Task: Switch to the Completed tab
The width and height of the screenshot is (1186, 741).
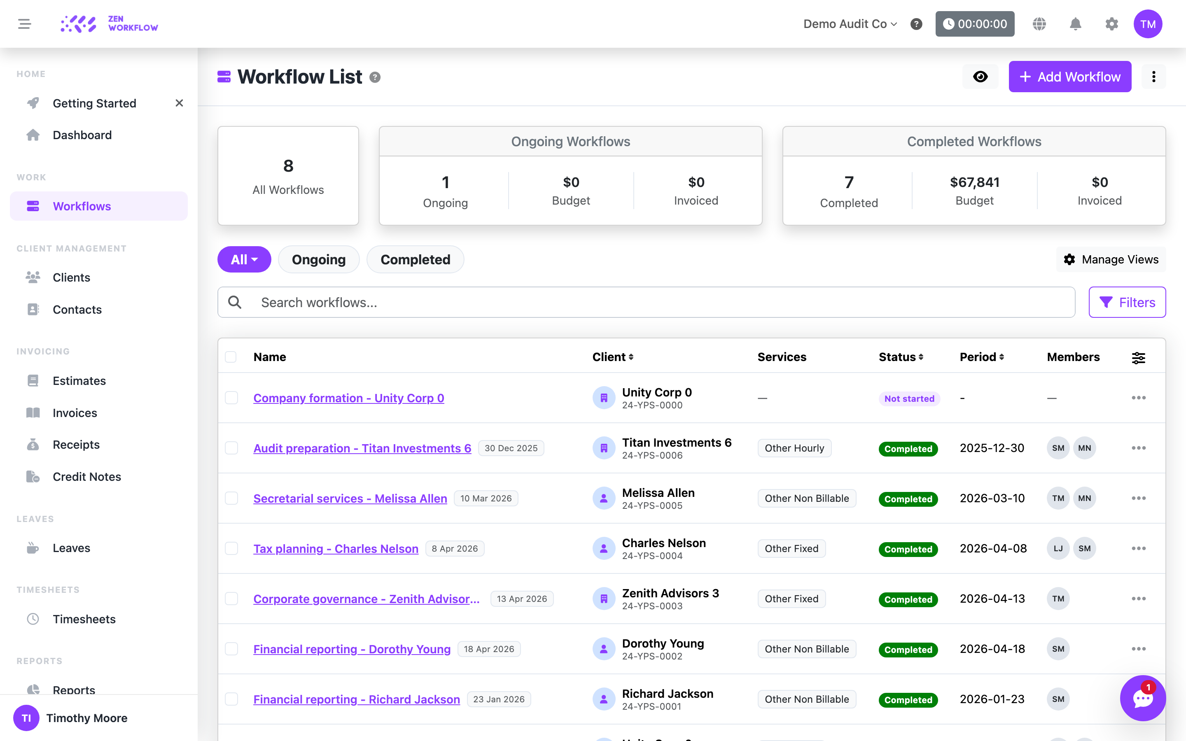Action: coord(415,259)
